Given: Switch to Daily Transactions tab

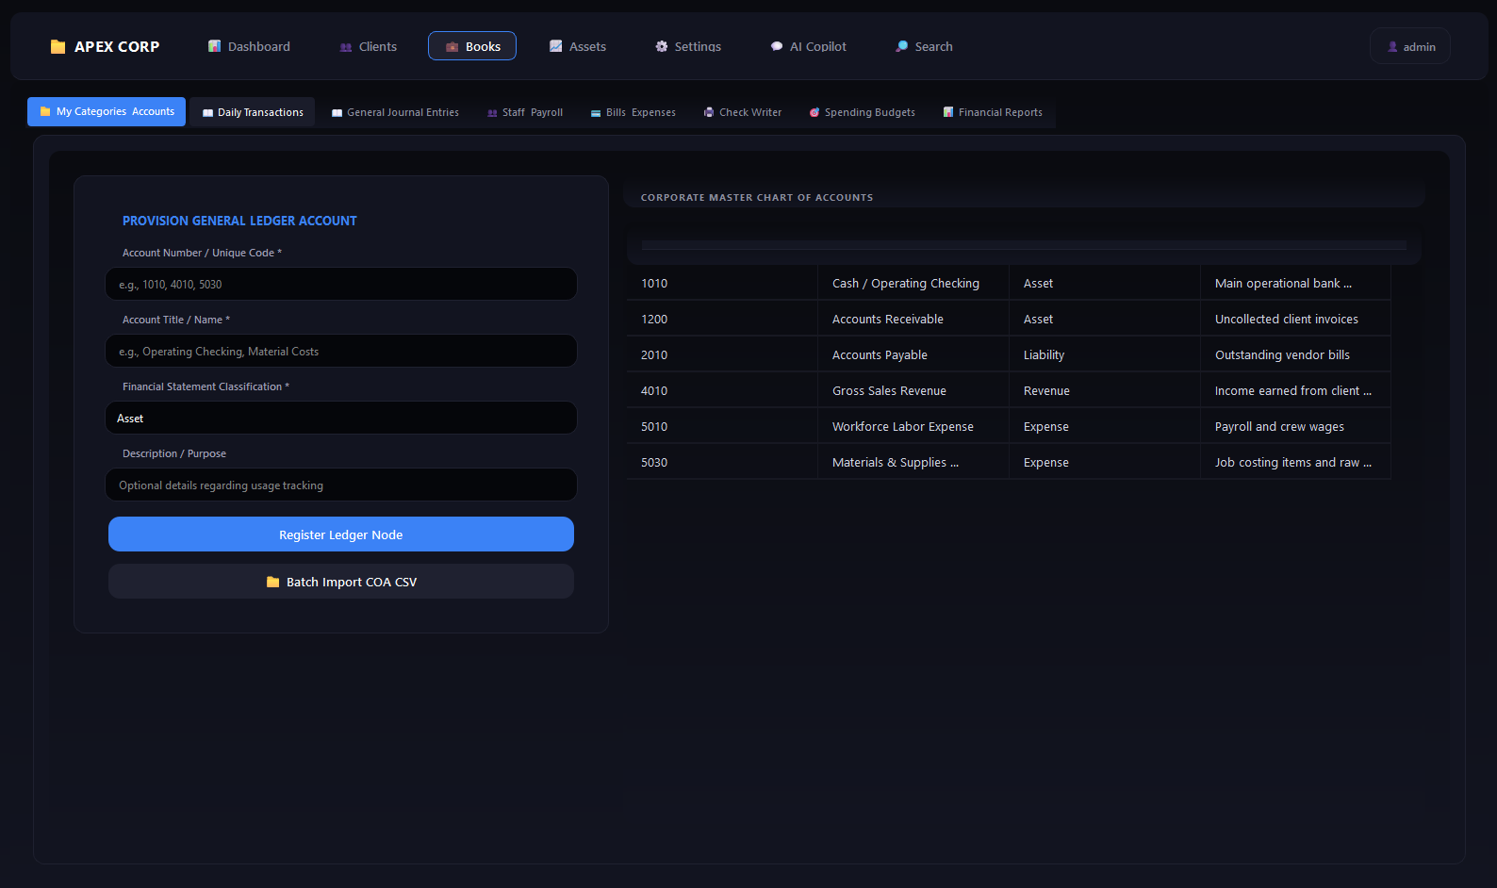Looking at the screenshot, I should (x=253, y=112).
